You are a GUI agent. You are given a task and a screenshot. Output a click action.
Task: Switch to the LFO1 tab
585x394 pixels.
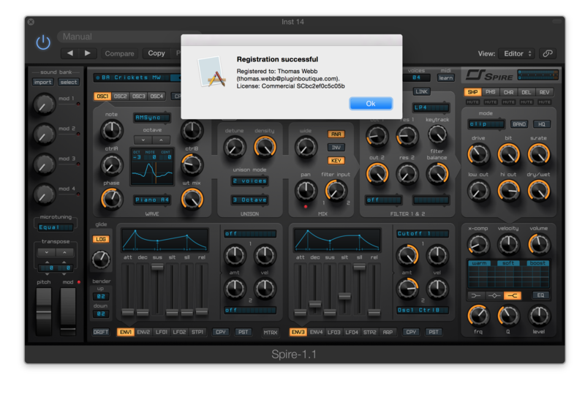pos(161,332)
